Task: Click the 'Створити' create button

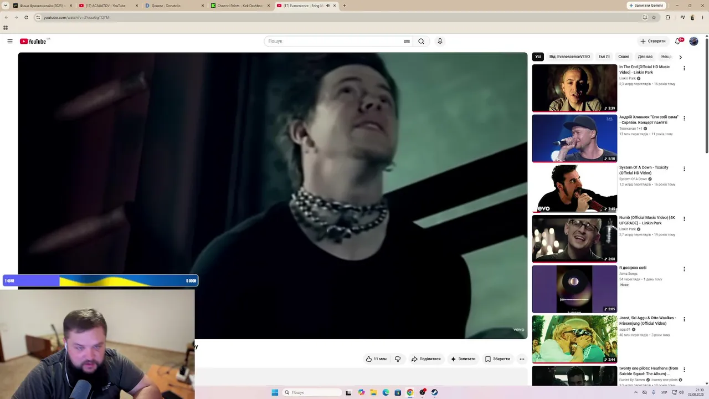Action: click(x=653, y=41)
